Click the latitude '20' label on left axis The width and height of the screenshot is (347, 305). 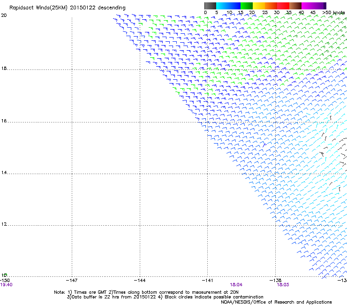[x=4, y=15]
